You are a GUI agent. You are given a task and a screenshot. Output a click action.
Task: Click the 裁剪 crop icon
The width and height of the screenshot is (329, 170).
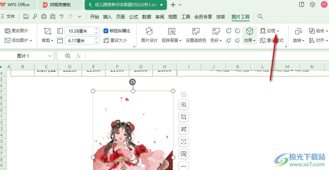(47, 31)
